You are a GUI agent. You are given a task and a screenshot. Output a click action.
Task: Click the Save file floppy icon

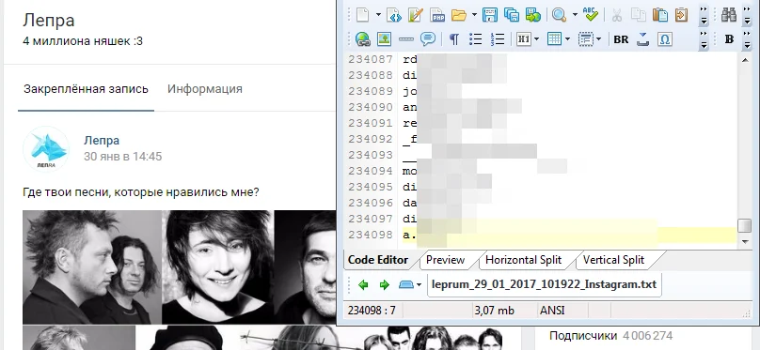(x=489, y=15)
